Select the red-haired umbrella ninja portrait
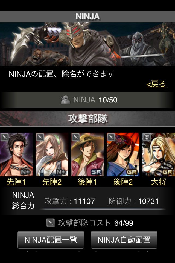 tap(123, 155)
